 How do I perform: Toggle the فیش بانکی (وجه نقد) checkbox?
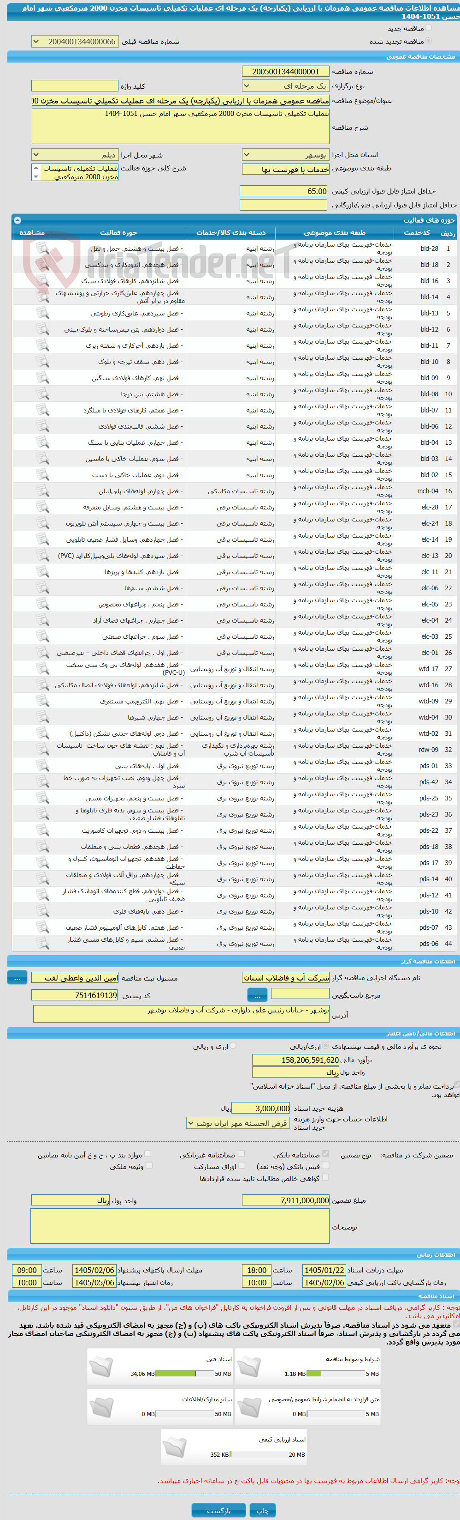coord(325,1165)
